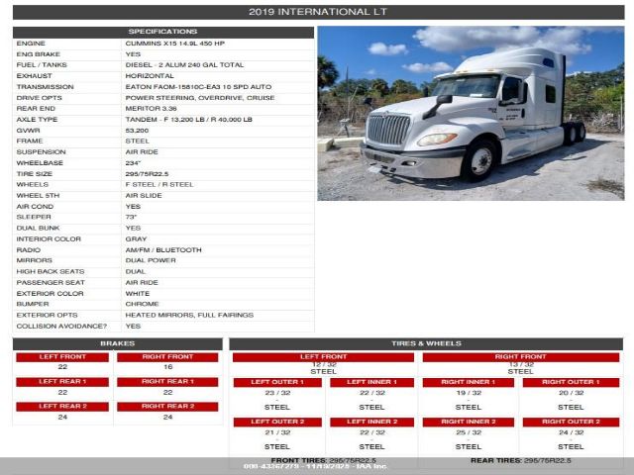The height and width of the screenshot is (475, 634).
Task: Click the Left Outer 1 tire label
Action: [x=277, y=382]
